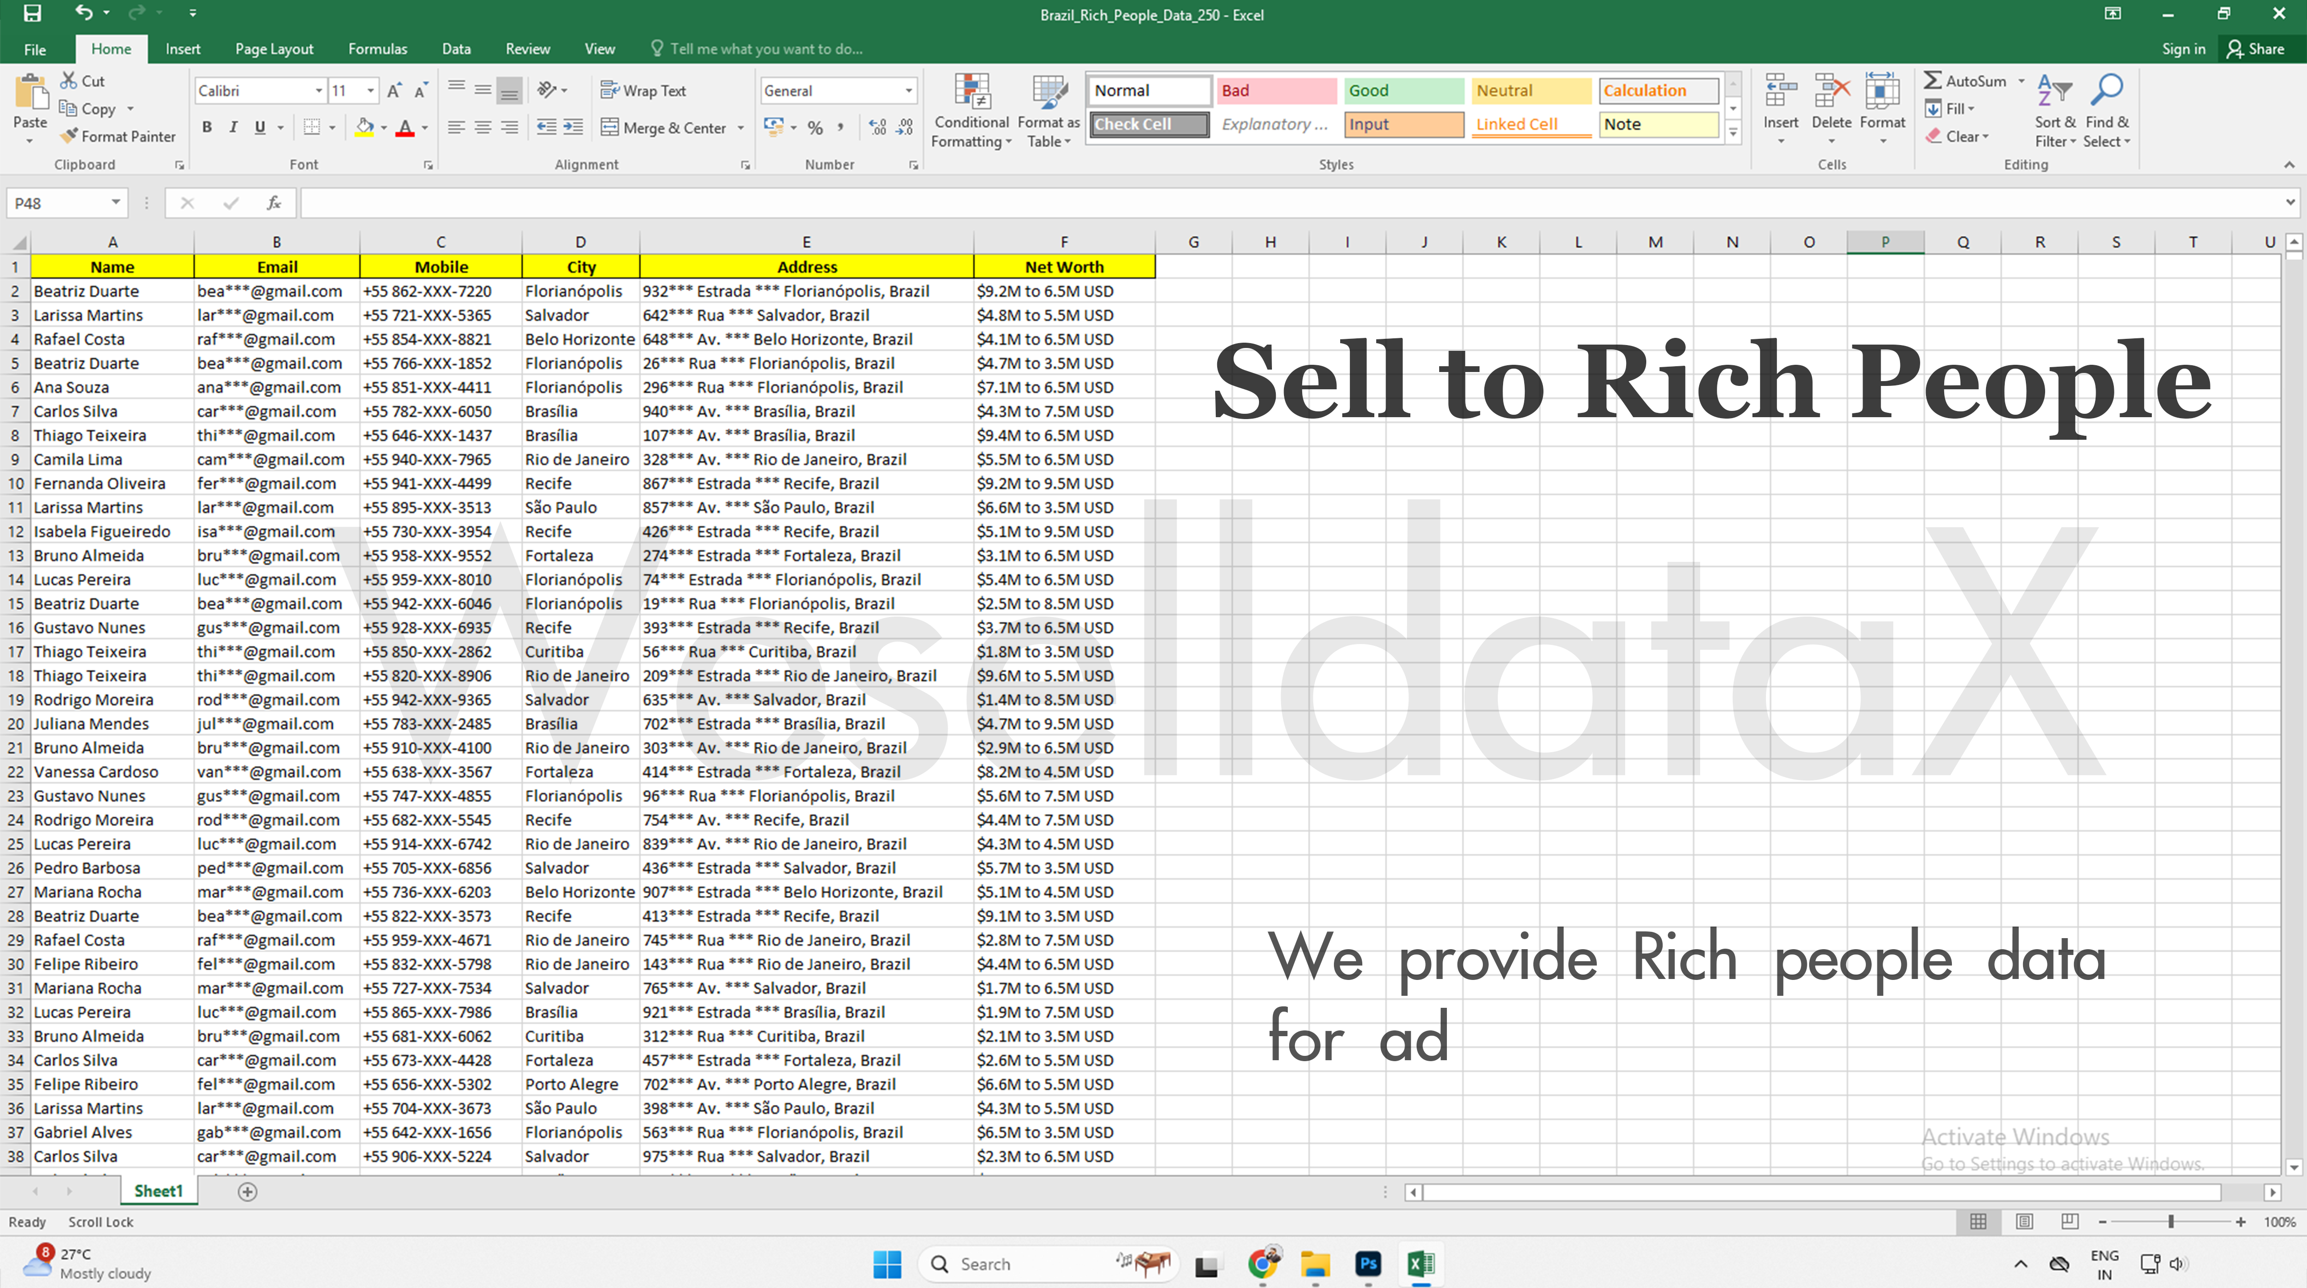The height and width of the screenshot is (1288, 2307).
Task: Click the Insert cells icon
Action: [x=1780, y=91]
